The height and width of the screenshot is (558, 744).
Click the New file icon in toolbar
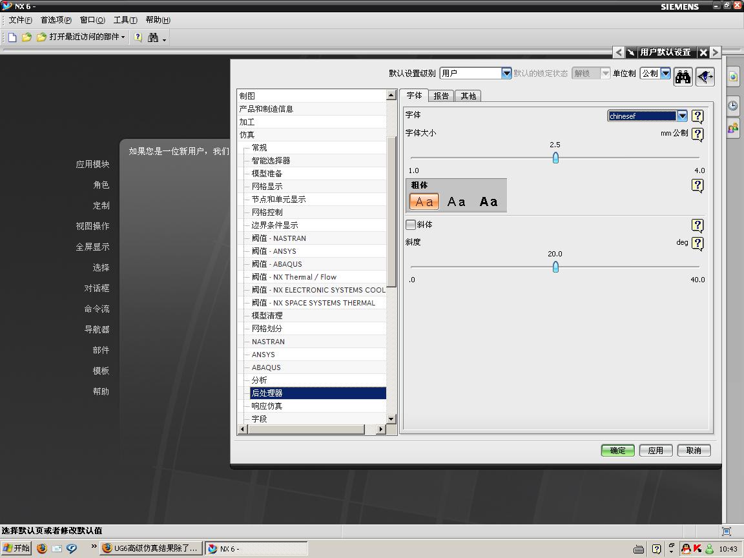click(12, 37)
